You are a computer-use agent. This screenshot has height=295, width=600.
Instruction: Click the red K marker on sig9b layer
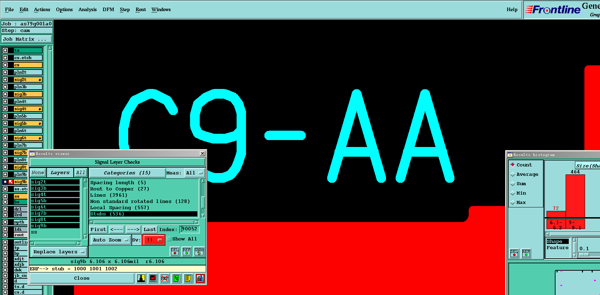pos(11,182)
